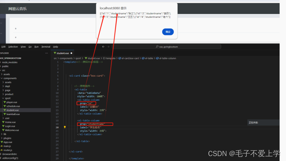Open the Go menu
286x161 pixels.
click(30, 47)
